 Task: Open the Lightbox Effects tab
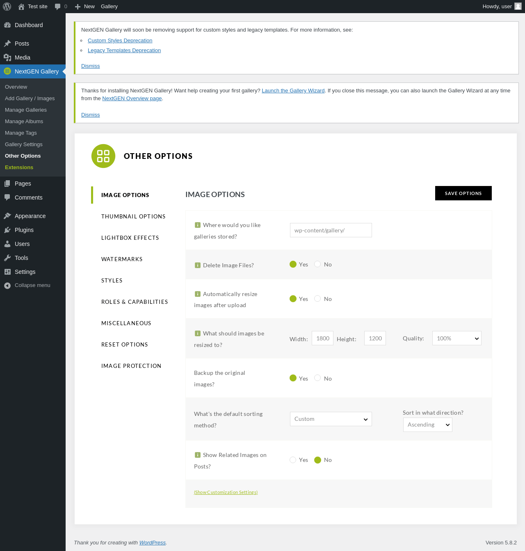pos(130,238)
